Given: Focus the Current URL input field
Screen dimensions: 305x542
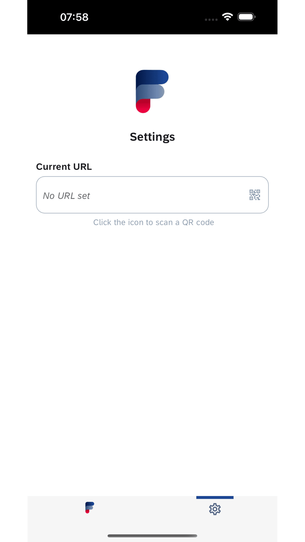Looking at the screenshot, I should click(152, 195).
